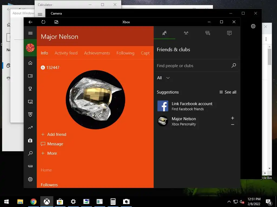
Task: Open Achievements trophy in sidebar
Action: (x=30, y=89)
